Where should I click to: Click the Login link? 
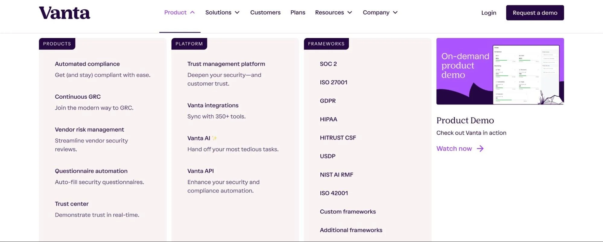tap(489, 13)
